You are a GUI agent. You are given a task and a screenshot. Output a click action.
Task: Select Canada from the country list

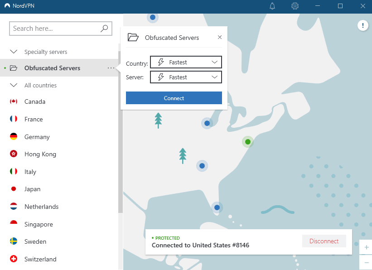(59, 101)
